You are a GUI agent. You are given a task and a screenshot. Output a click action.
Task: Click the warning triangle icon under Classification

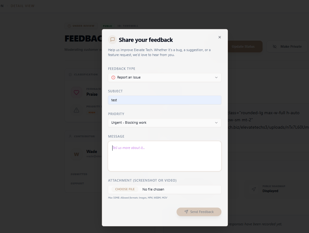pyautogui.click(x=77, y=110)
